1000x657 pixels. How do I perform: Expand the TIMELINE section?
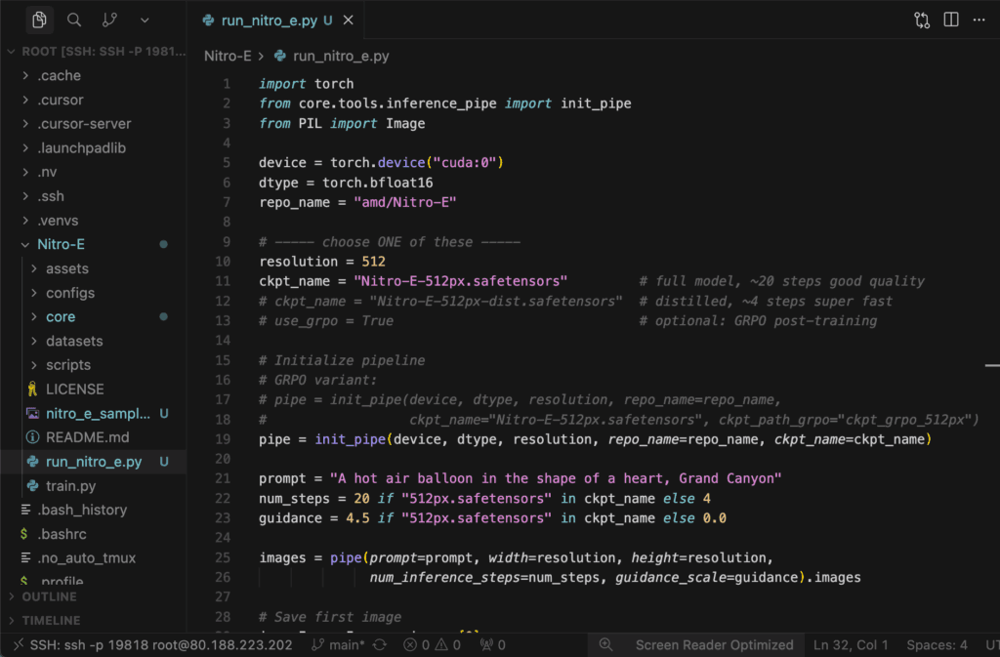click(49, 620)
